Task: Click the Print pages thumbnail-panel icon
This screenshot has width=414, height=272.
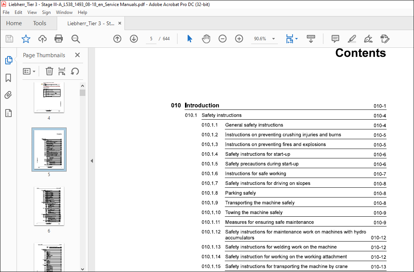Action: coord(62,71)
